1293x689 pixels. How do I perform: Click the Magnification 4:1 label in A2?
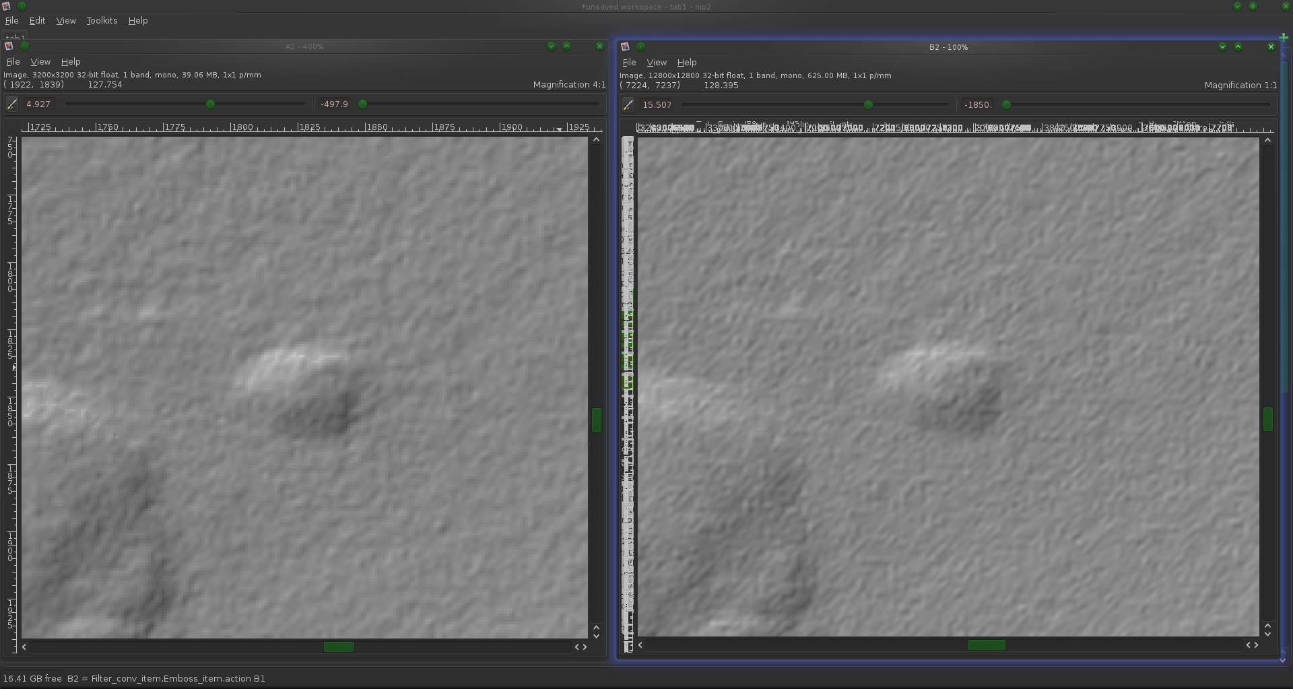569,84
